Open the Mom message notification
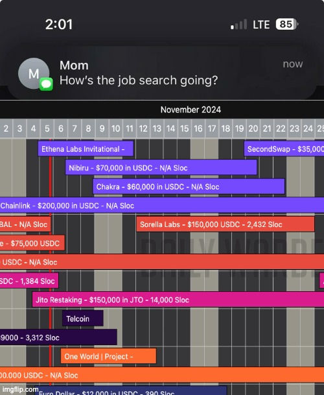 [x=161, y=73]
